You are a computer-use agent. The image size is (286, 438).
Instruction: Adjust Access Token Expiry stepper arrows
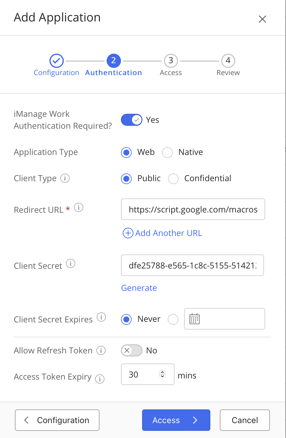[162, 374]
